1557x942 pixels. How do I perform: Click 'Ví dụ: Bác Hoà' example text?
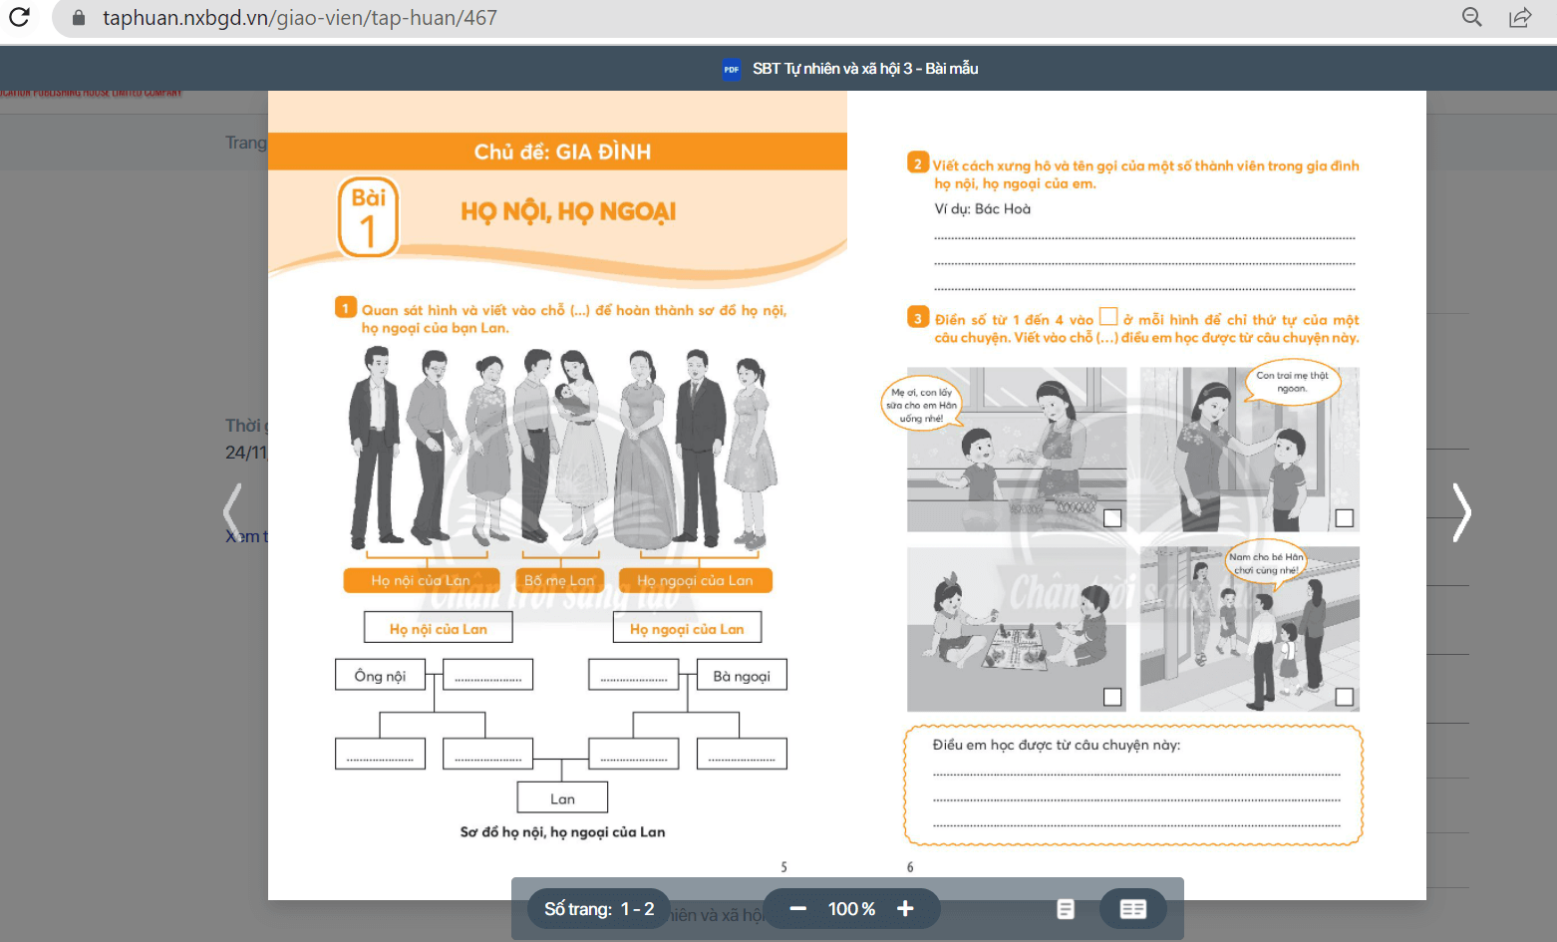point(983,209)
